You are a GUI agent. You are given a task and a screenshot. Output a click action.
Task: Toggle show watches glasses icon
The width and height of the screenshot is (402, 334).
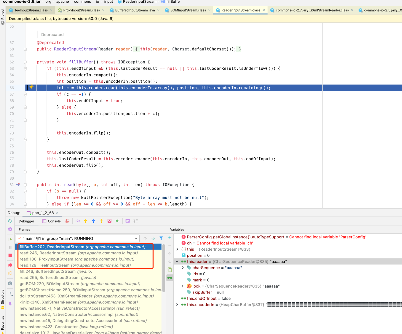pyautogui.click(x=170, y=278)
